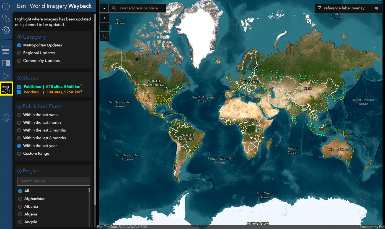Click the region list scrollbar
385x229 pixels.
coord(89,190)
